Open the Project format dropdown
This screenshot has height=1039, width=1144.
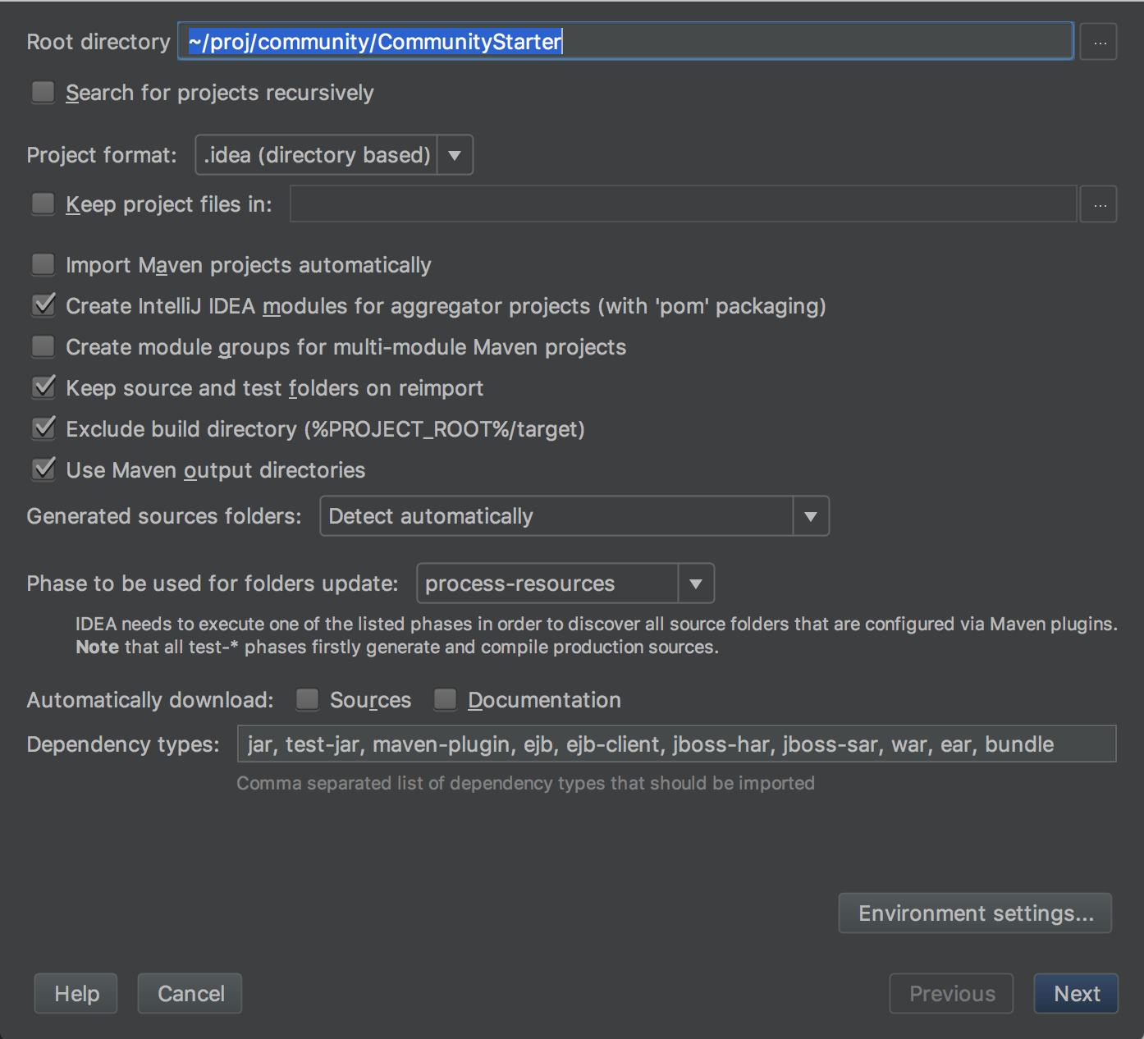(454, 154)
